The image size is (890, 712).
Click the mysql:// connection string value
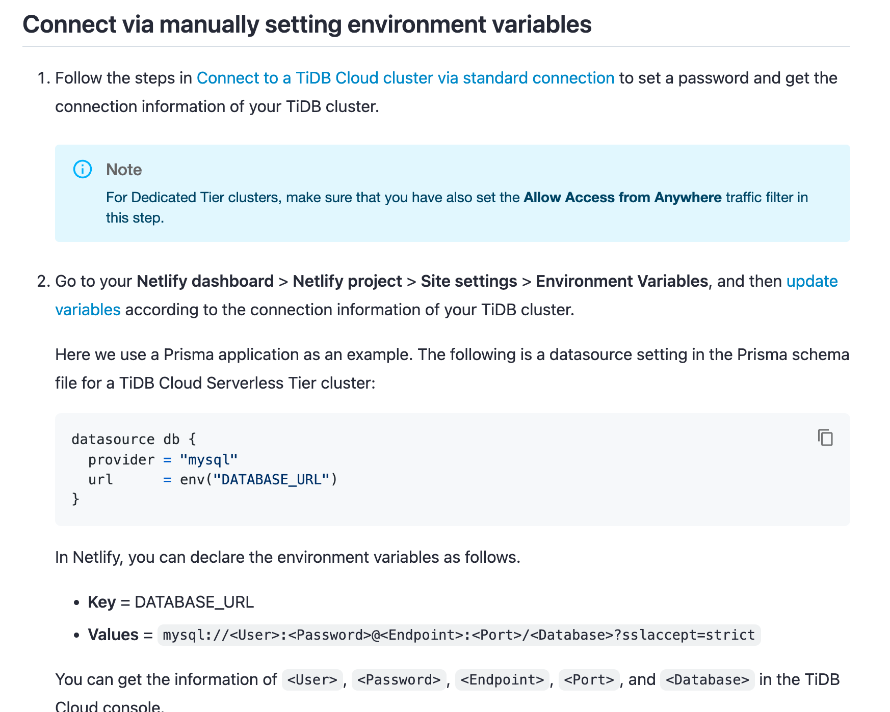click(x=458, y=635)
